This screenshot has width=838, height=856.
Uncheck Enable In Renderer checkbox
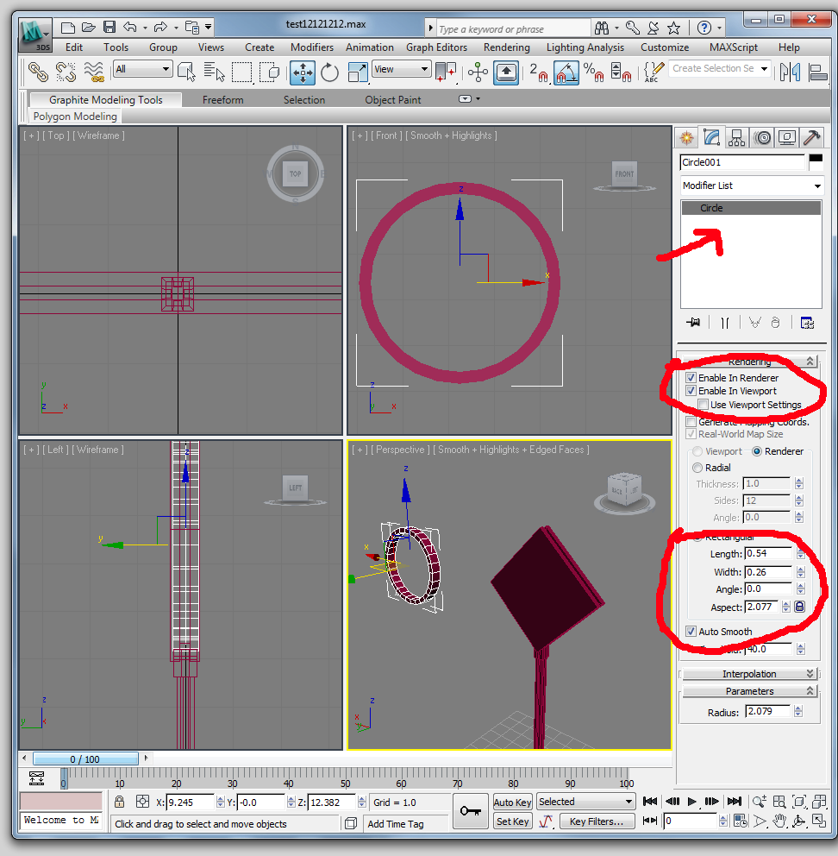pyautogui.click(x=691, y=378)
